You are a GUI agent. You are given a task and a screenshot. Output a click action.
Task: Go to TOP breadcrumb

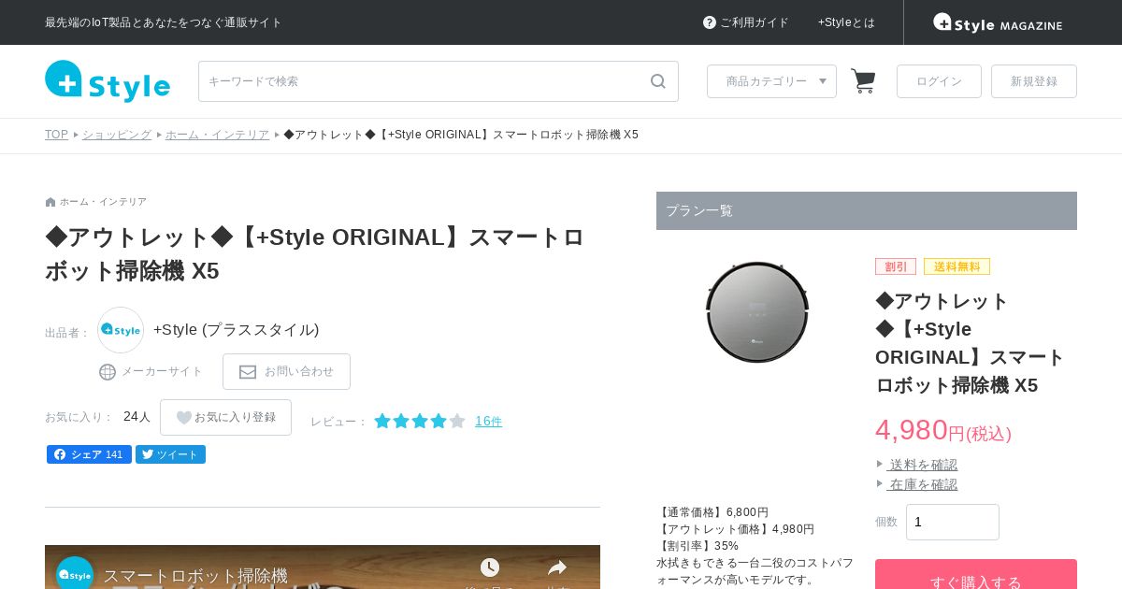point(56,135)
